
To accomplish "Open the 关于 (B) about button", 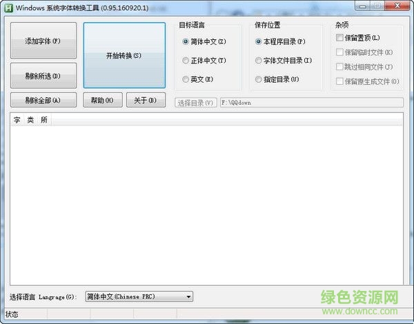I will coord(146,100).
